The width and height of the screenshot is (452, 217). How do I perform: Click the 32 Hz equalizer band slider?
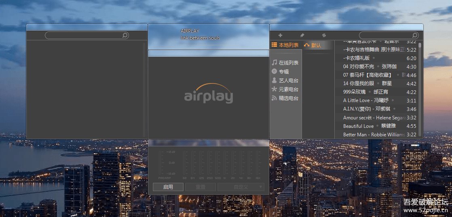point(184,163)
